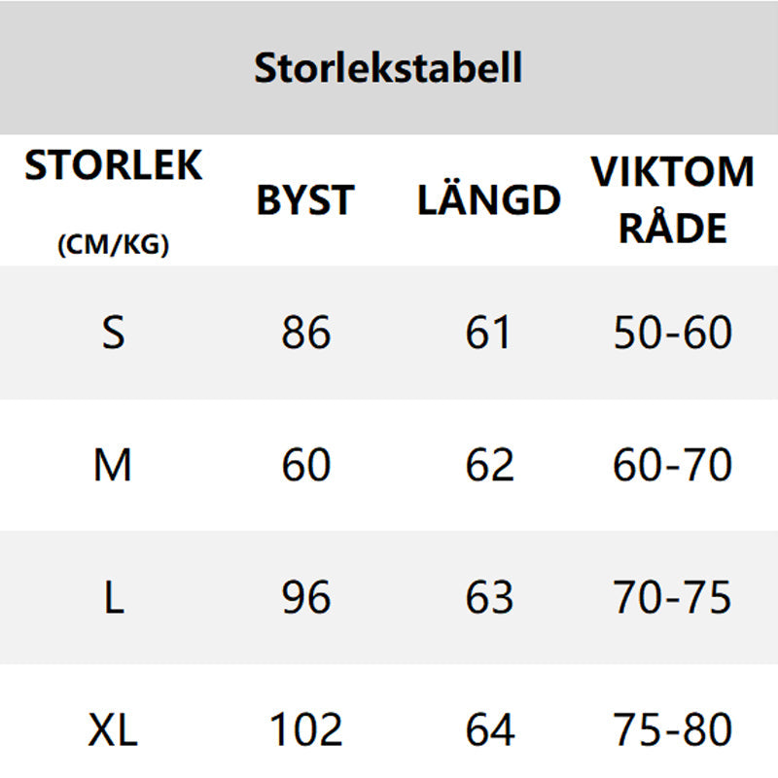Click length value 63
The image size is (778, 778).
[x=489, y=598]
